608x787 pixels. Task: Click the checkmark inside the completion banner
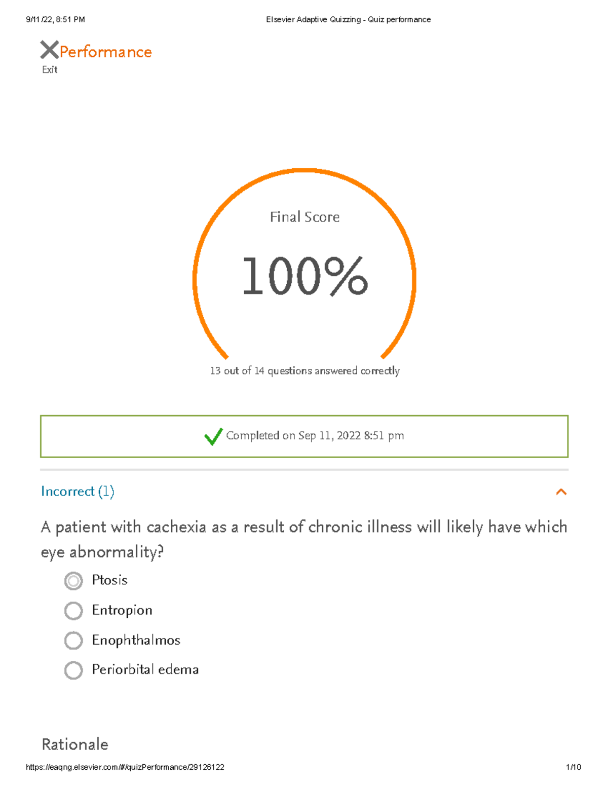[x=213, y=435]
